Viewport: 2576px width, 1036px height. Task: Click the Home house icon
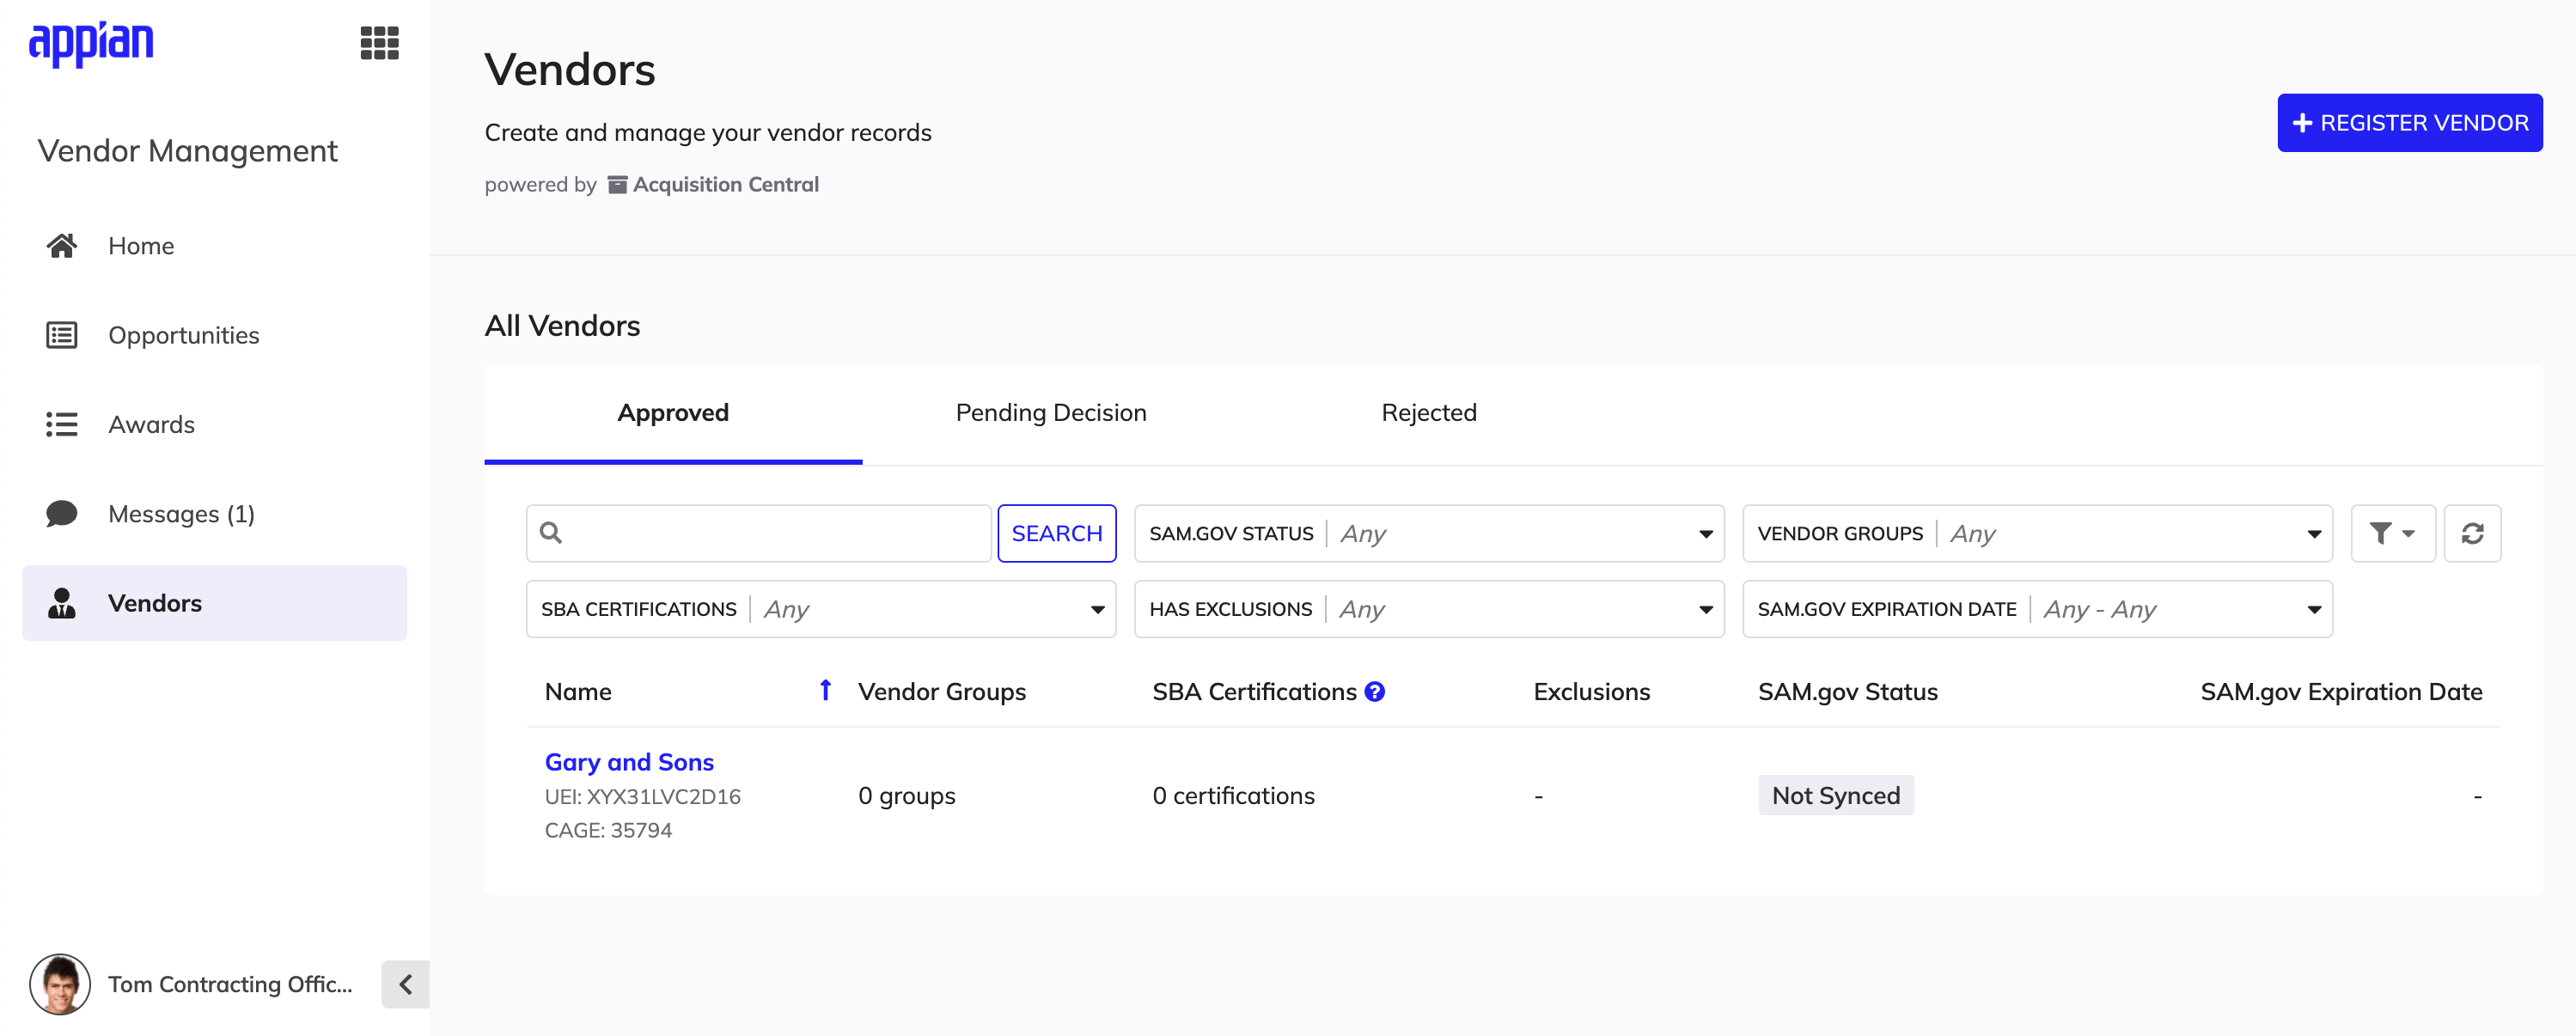pyautogui.click(x=62, y=246)
